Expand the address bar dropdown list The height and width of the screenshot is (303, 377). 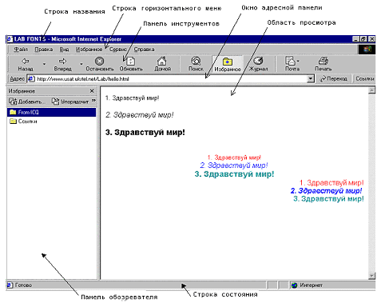coord(311,78)
